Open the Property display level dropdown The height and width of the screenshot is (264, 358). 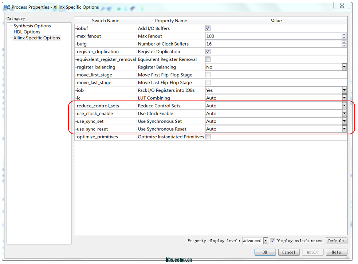click(265, 241)
